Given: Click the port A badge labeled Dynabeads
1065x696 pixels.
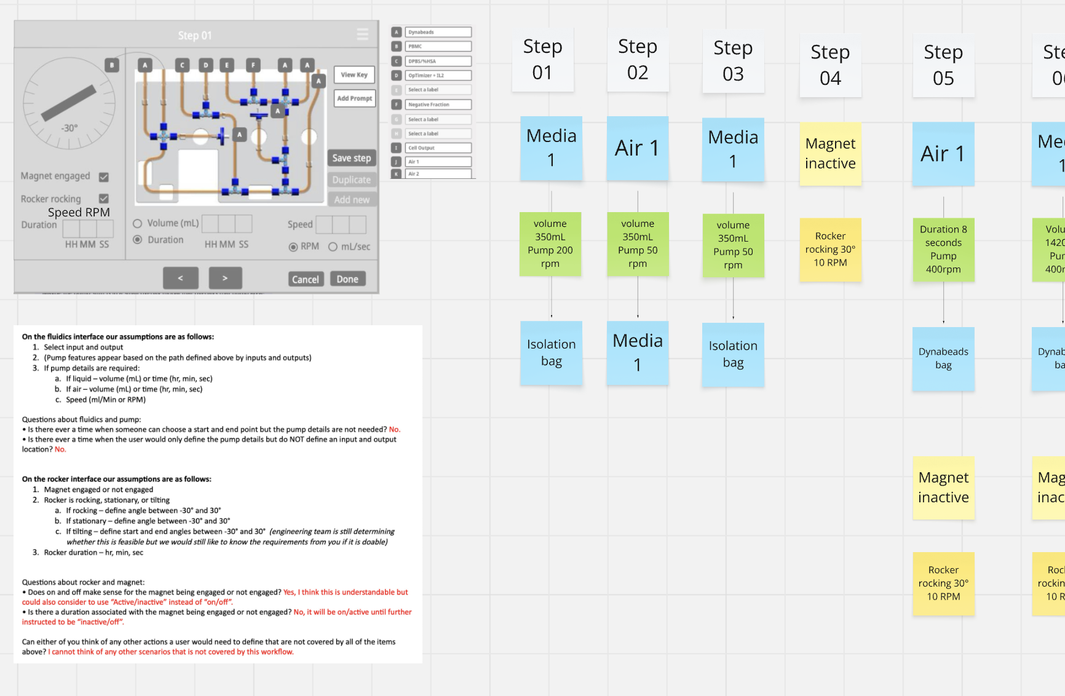Looking at the screenshot, I should (398, 31).
